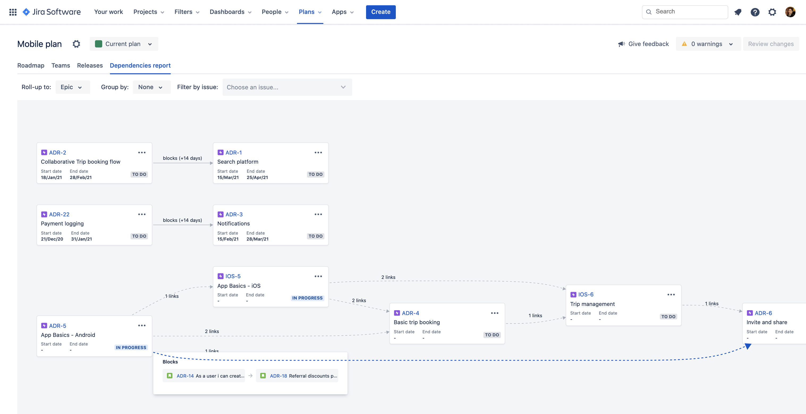Open Jira settings via the gear icon
The image size is (806, 414).
point(772,12)
